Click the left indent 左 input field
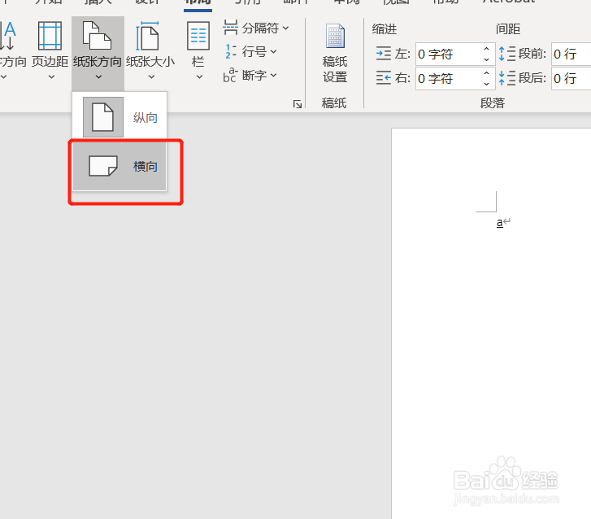The width and height of the screenshot is (591, 519). (449, 55)
